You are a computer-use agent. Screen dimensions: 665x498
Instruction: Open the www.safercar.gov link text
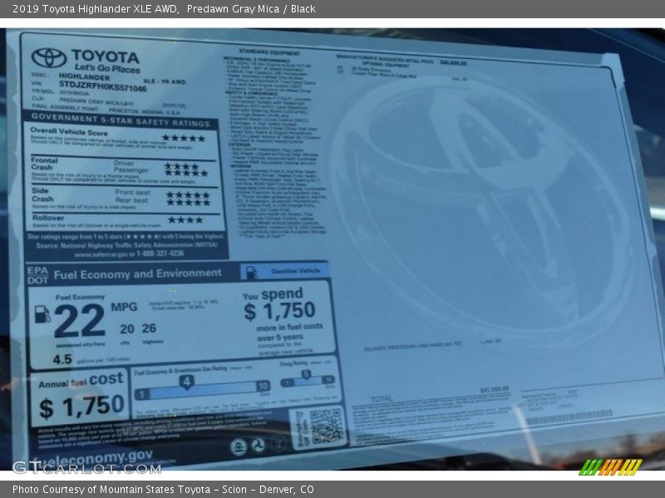coord(101,255)
